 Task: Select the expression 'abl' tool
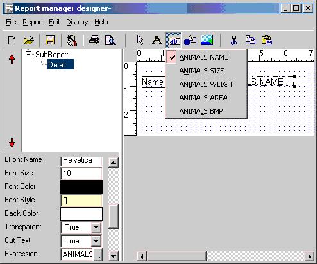(173, 40)
